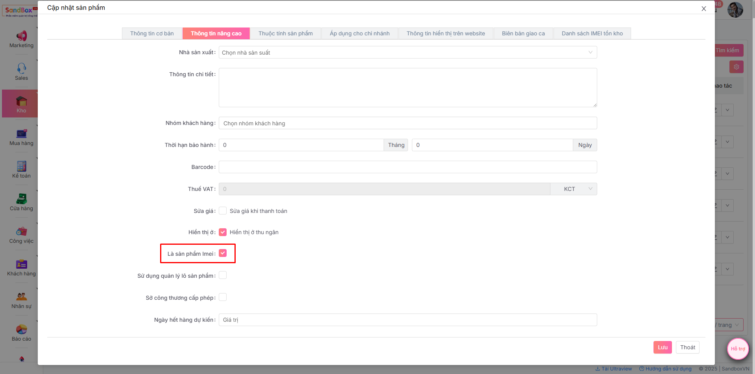Expand the Nhà sản xuất dropdown
This screenshot has height=374, width=755.
408,53
